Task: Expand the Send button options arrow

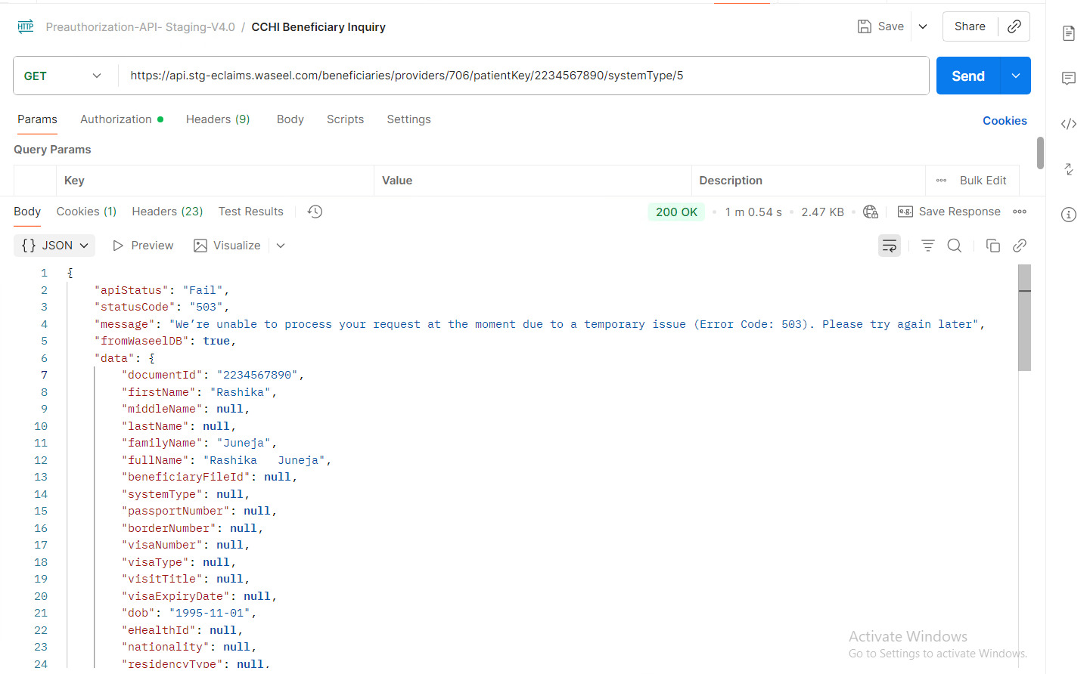Action: coord(1015,76)
